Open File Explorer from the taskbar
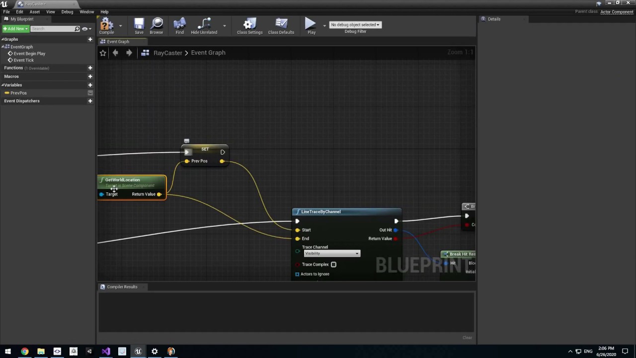Screen dimensions: 636x358 pyautogui.click(x=41, y=352)
